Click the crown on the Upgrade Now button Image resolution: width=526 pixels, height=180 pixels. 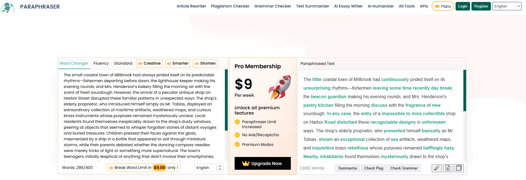pyautogui.click(x=246, y=163)
